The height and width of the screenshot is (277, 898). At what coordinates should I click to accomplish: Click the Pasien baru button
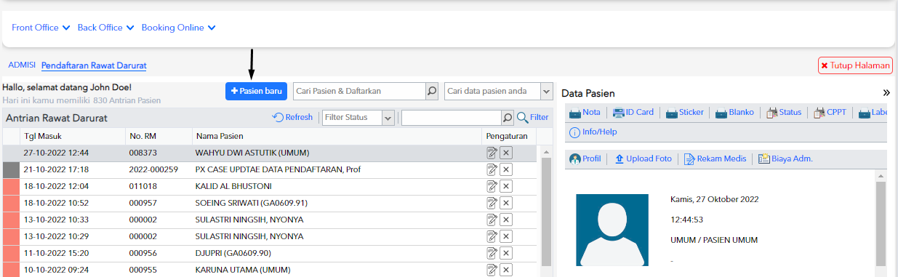pos(256,91)
